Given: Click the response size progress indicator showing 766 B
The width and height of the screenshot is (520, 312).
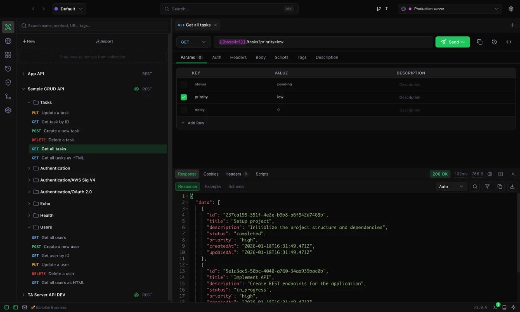Looking at the screenshot, I should point(477,174).
